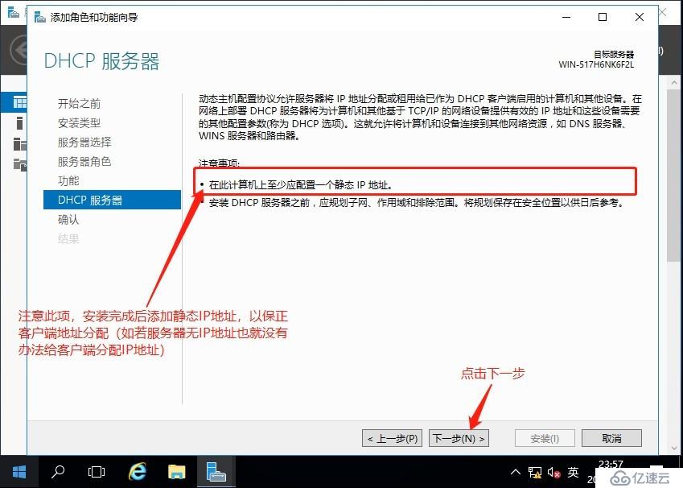Open Windows Start menu
Image resolution: width=683 pixels, height=488 pixels.
[19, 472]
